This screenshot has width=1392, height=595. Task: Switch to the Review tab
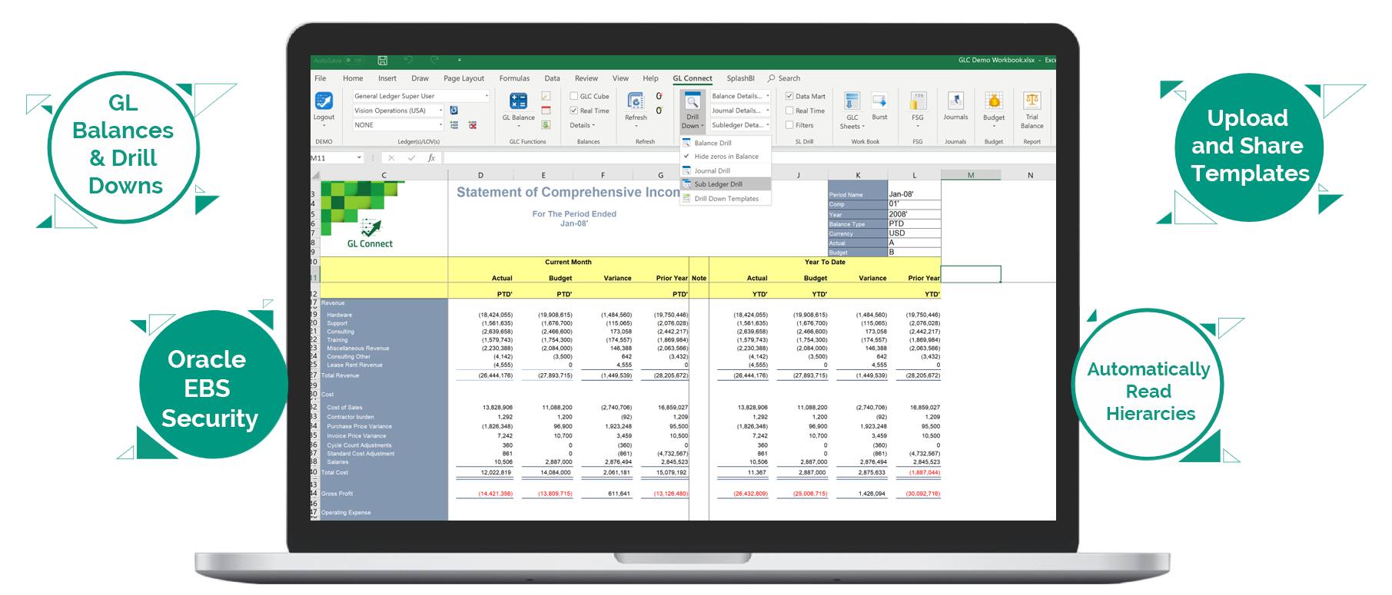pyautogui.click(x=586, y=78)
